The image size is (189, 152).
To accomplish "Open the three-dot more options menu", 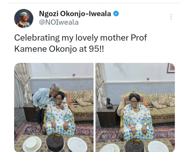I will point(171,17).
